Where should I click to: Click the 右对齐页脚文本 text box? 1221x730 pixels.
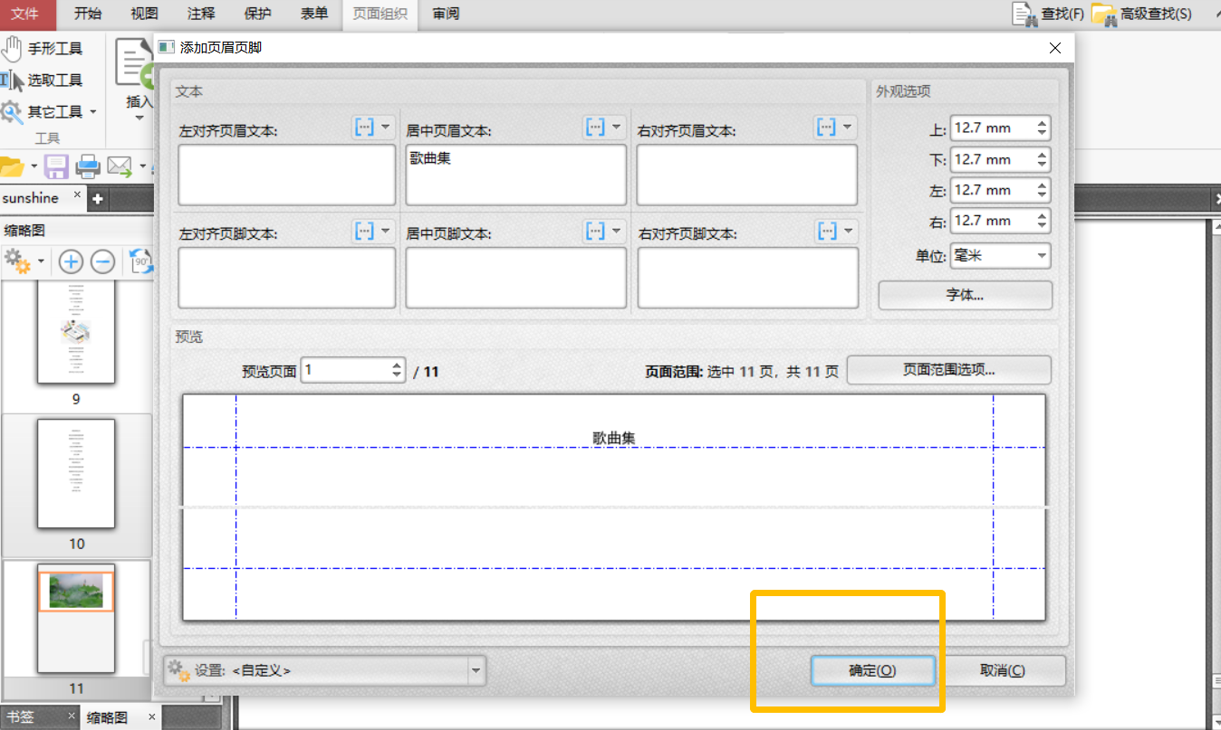click(x=747, y=278)
